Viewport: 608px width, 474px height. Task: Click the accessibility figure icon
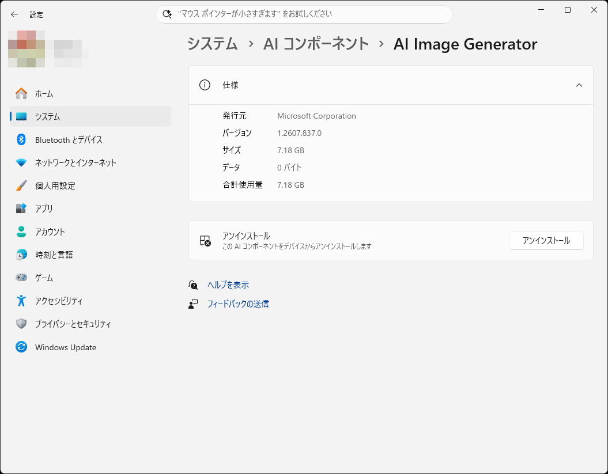point(21,301)
